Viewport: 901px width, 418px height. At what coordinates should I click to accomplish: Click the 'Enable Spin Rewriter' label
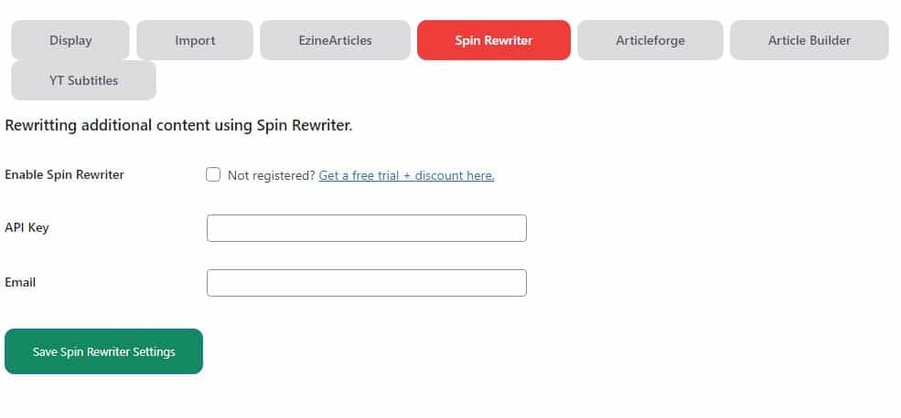(64, 174)
